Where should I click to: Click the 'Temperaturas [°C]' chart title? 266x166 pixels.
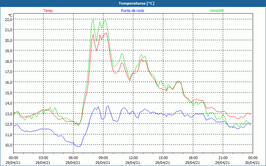(136, 3)
